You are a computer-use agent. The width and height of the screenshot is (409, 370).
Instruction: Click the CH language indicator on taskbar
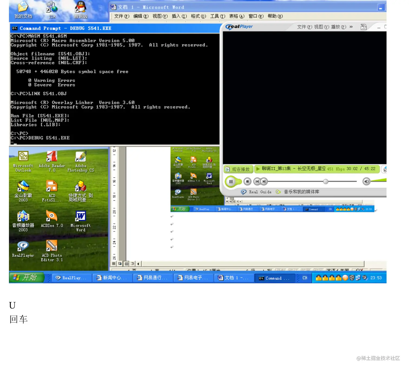(x=305, y=278)
